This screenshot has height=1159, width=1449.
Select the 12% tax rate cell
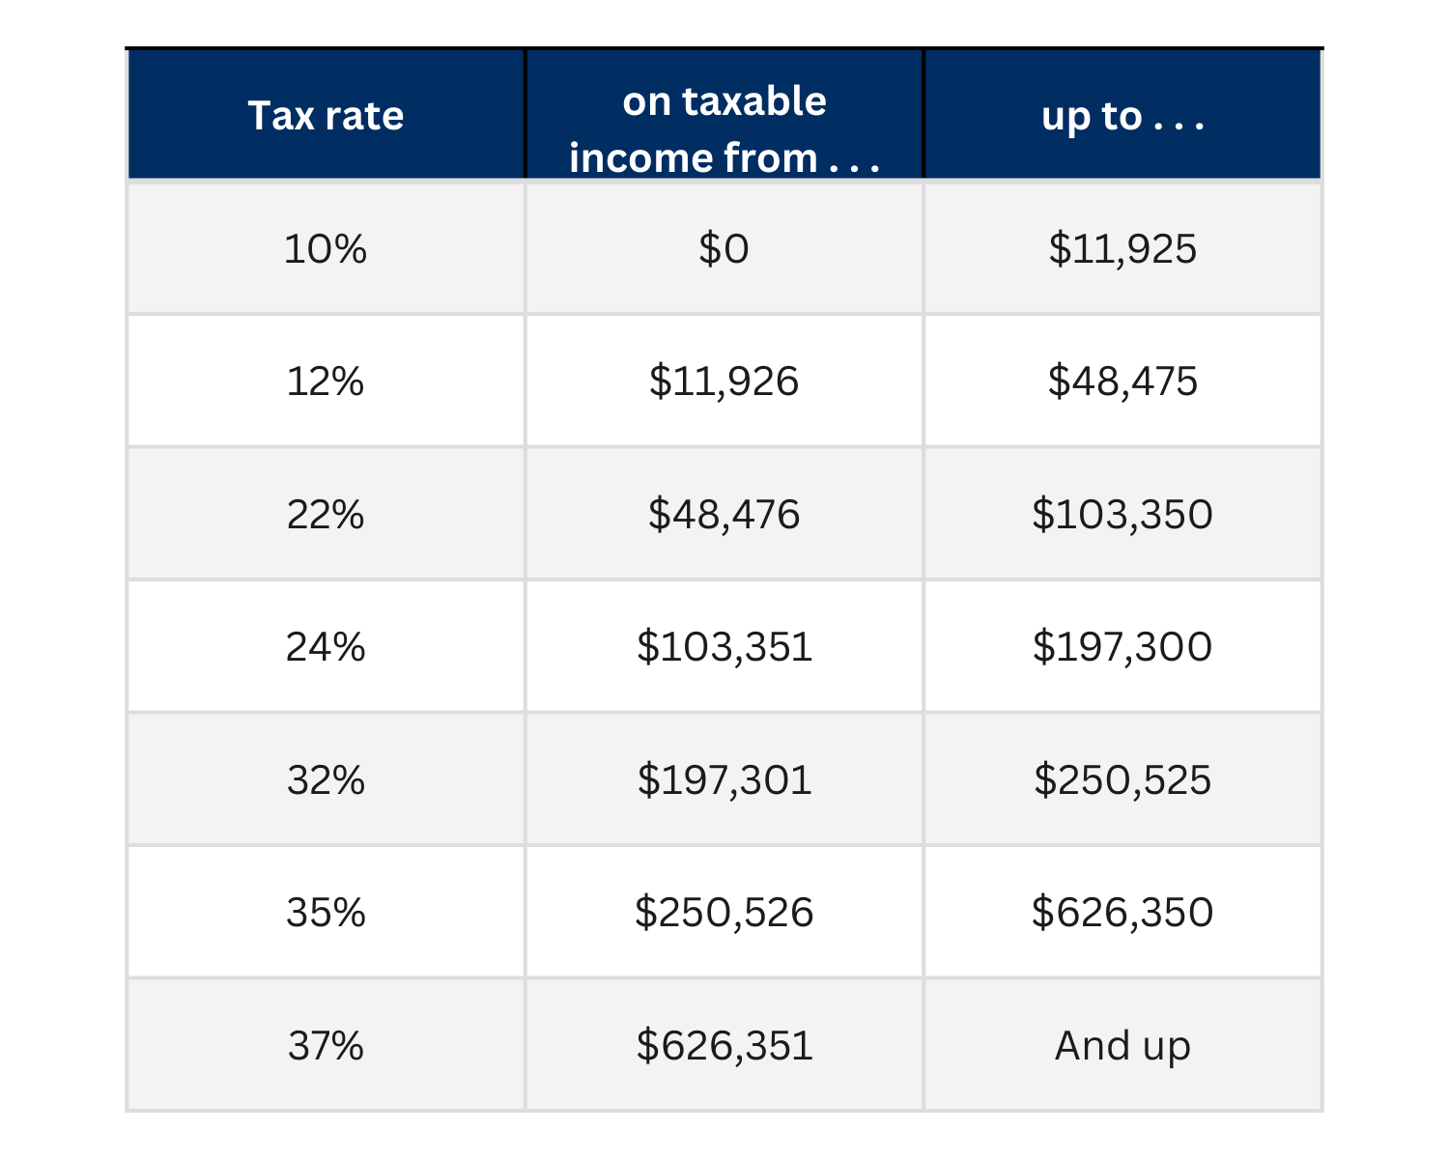coord(326,382)
